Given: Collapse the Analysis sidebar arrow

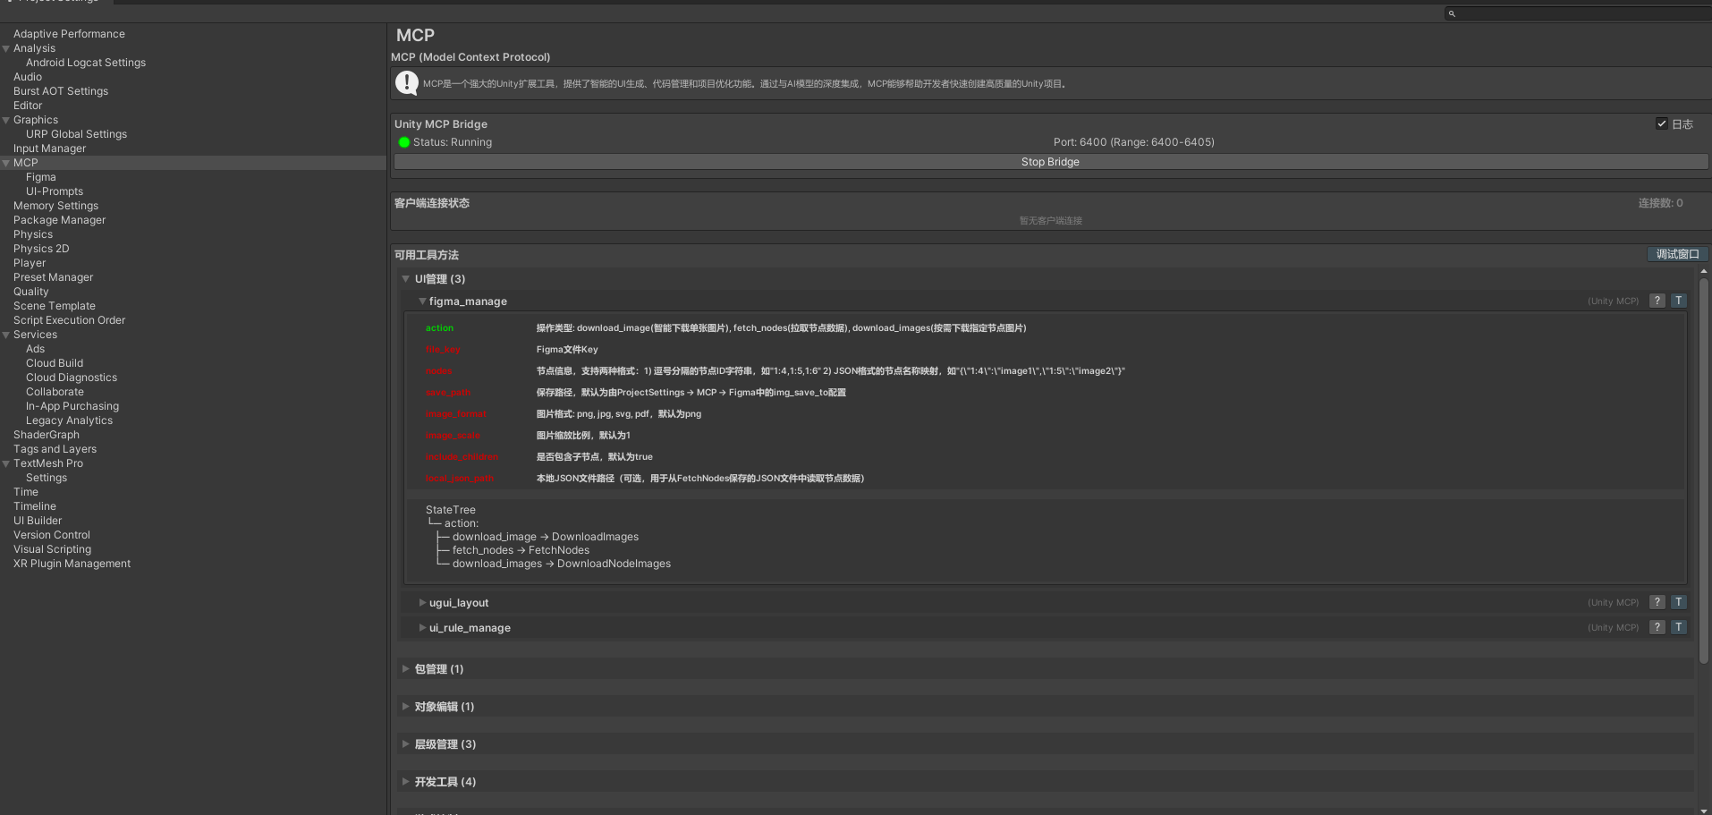Looking at the screenshot, I should [x=6, y=48].
